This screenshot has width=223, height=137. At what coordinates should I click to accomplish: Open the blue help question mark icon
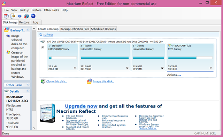tap(20, 16)
